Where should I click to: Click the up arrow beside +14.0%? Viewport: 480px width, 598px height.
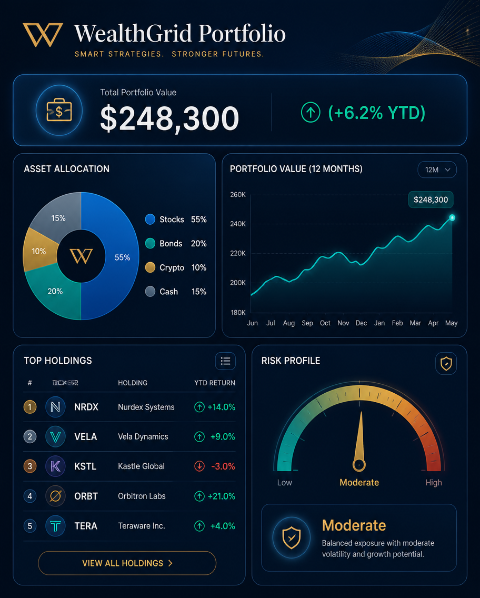tap(199, 407)
